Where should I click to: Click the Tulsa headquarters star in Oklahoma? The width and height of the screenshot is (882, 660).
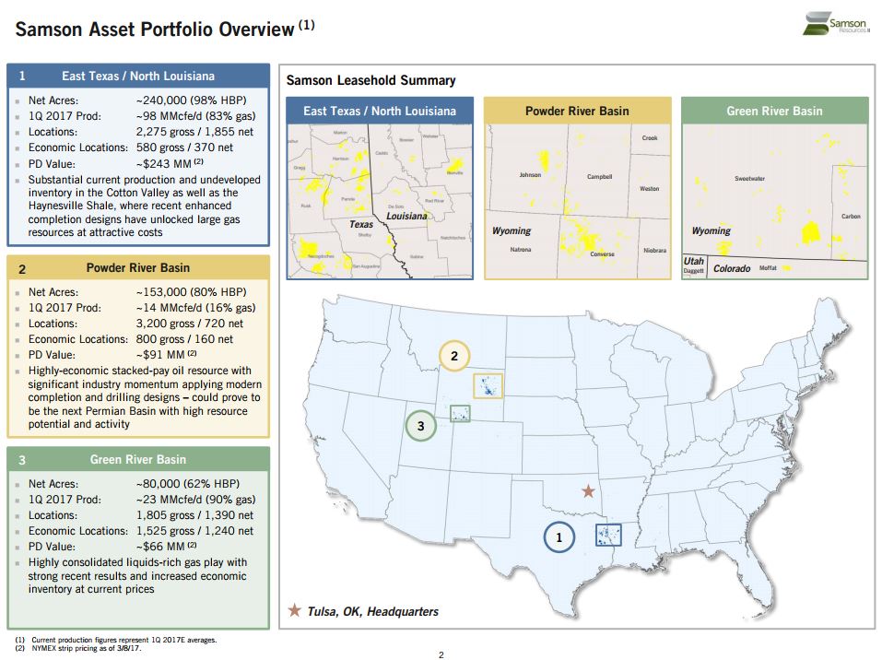tap(588, 491)
